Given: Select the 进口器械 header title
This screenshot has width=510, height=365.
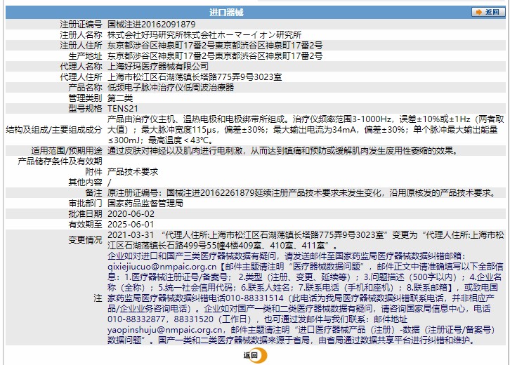Looking at the screenshot, I should [226, 13].
